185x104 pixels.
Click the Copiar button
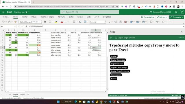click(114, 56)
